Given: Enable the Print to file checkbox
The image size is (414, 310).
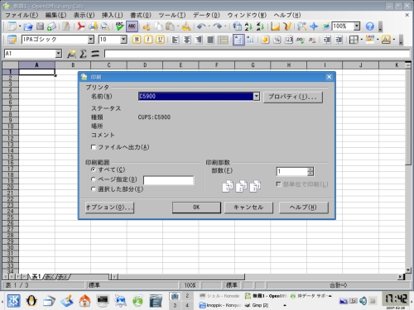Looking at the screenshot, I should click(x=94, y=147).
